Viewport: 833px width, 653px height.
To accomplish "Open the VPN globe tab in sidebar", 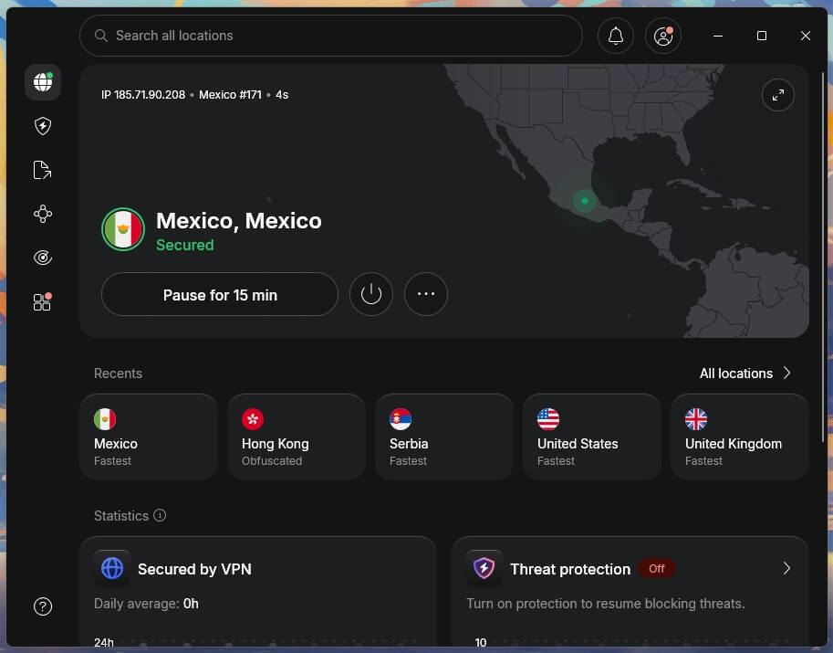I will (x=43, y=82).
